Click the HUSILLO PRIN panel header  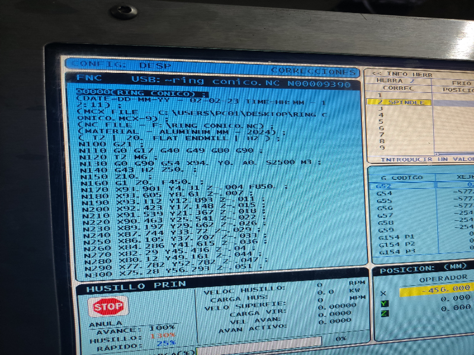pyautogui.click(x=136, y=288)
